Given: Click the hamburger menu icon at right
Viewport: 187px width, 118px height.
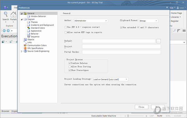Looking at the screenshot, I should coord(184,31).
